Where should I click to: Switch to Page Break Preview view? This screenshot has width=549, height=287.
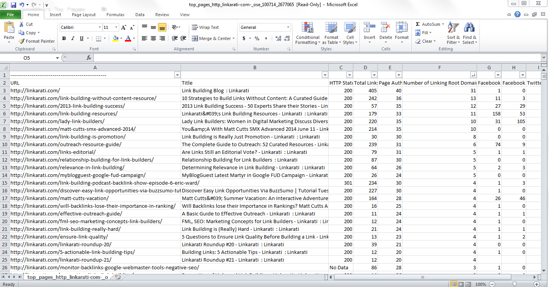(x=469, y=284)
